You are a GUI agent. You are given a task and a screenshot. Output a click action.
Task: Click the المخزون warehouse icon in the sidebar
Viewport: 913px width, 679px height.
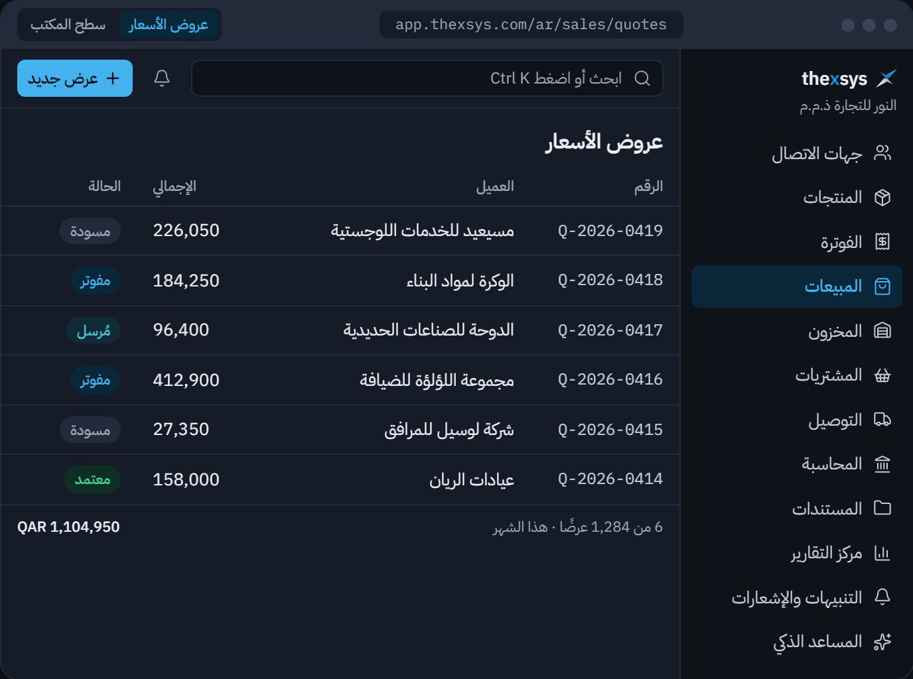[x=882, y=331]
